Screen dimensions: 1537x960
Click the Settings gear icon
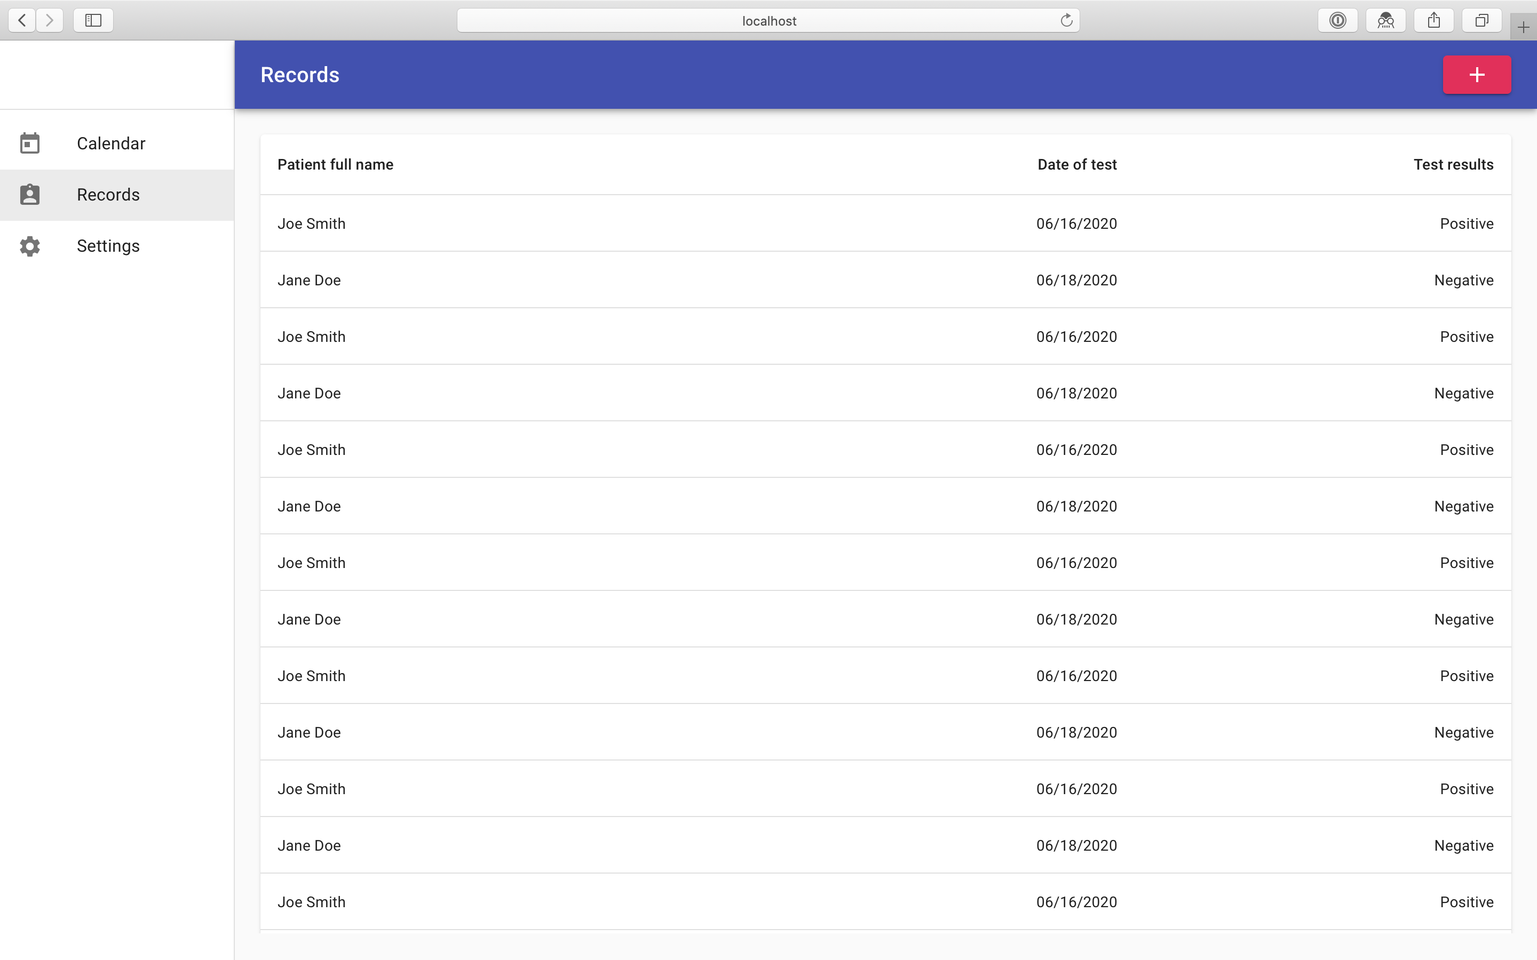[x=30, y=246]
